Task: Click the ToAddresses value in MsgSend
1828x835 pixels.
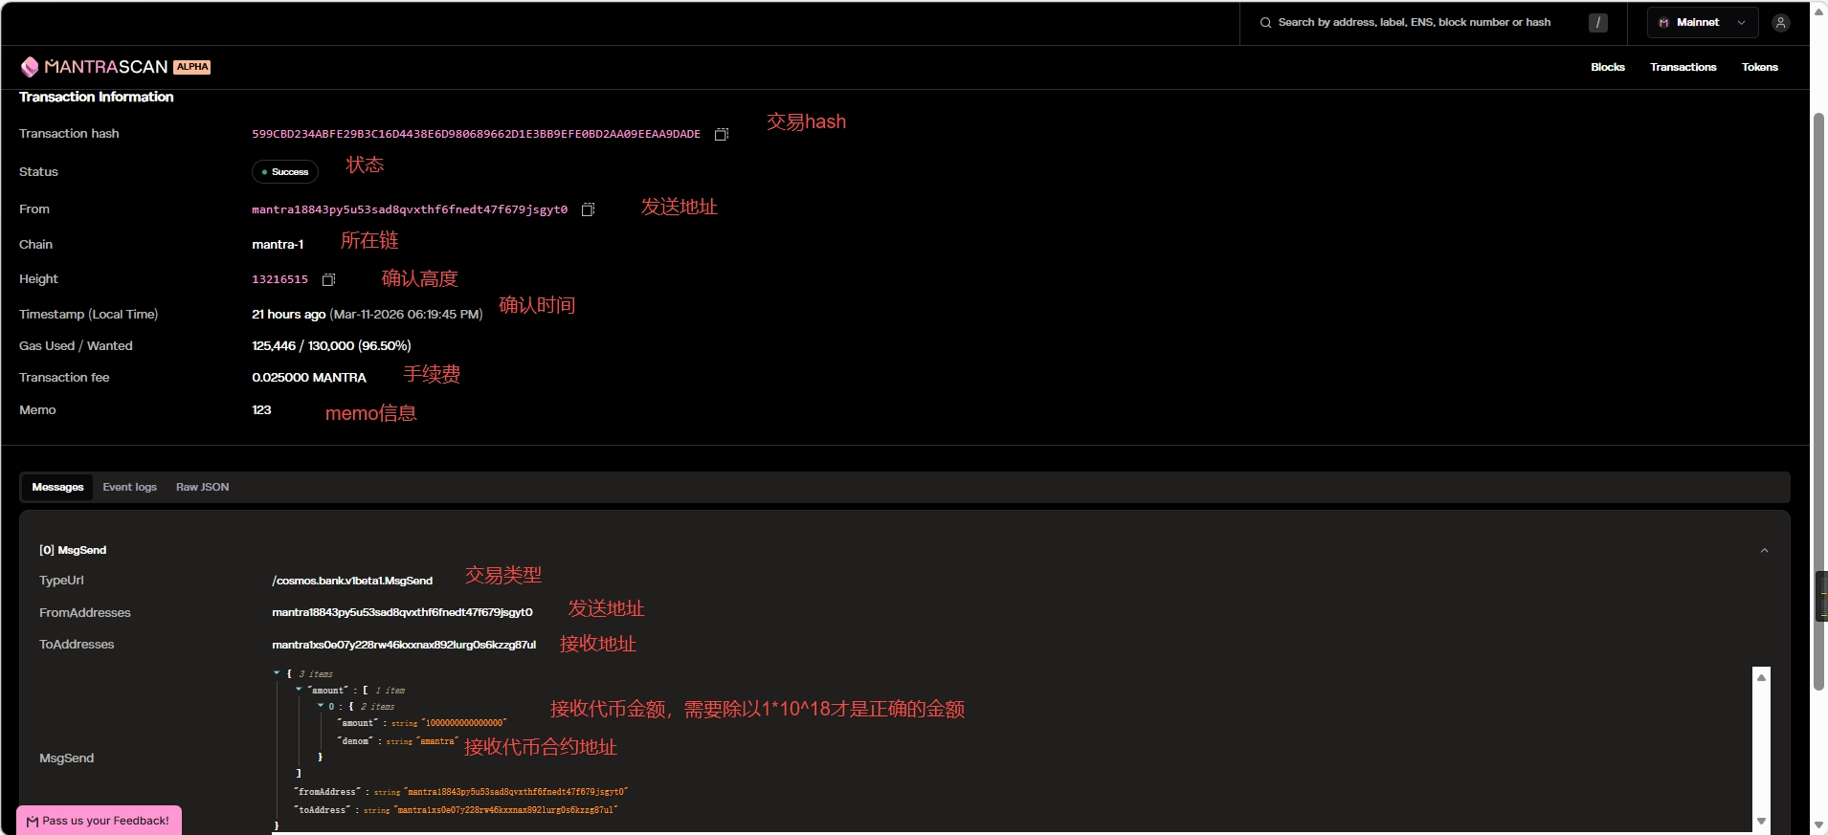Action: click(x=404, y=645)
